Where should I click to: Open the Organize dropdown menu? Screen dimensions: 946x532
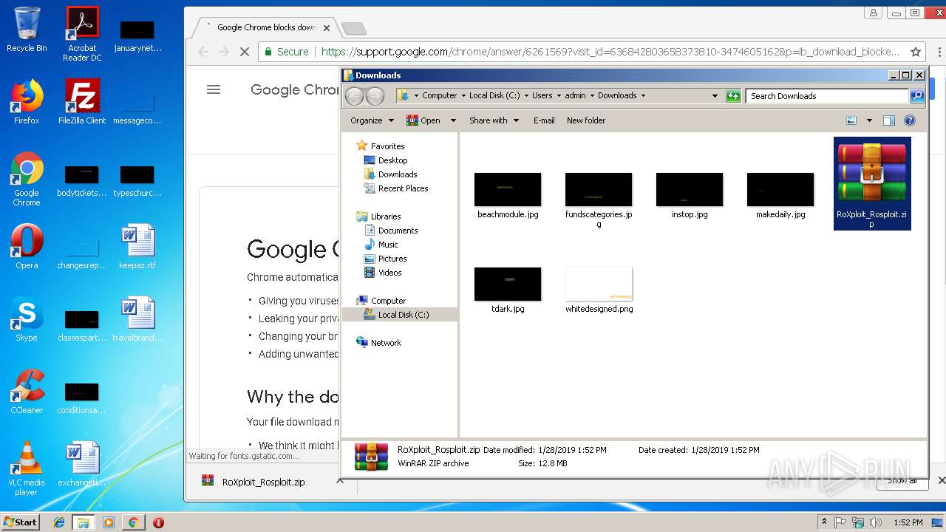point(372,120)
